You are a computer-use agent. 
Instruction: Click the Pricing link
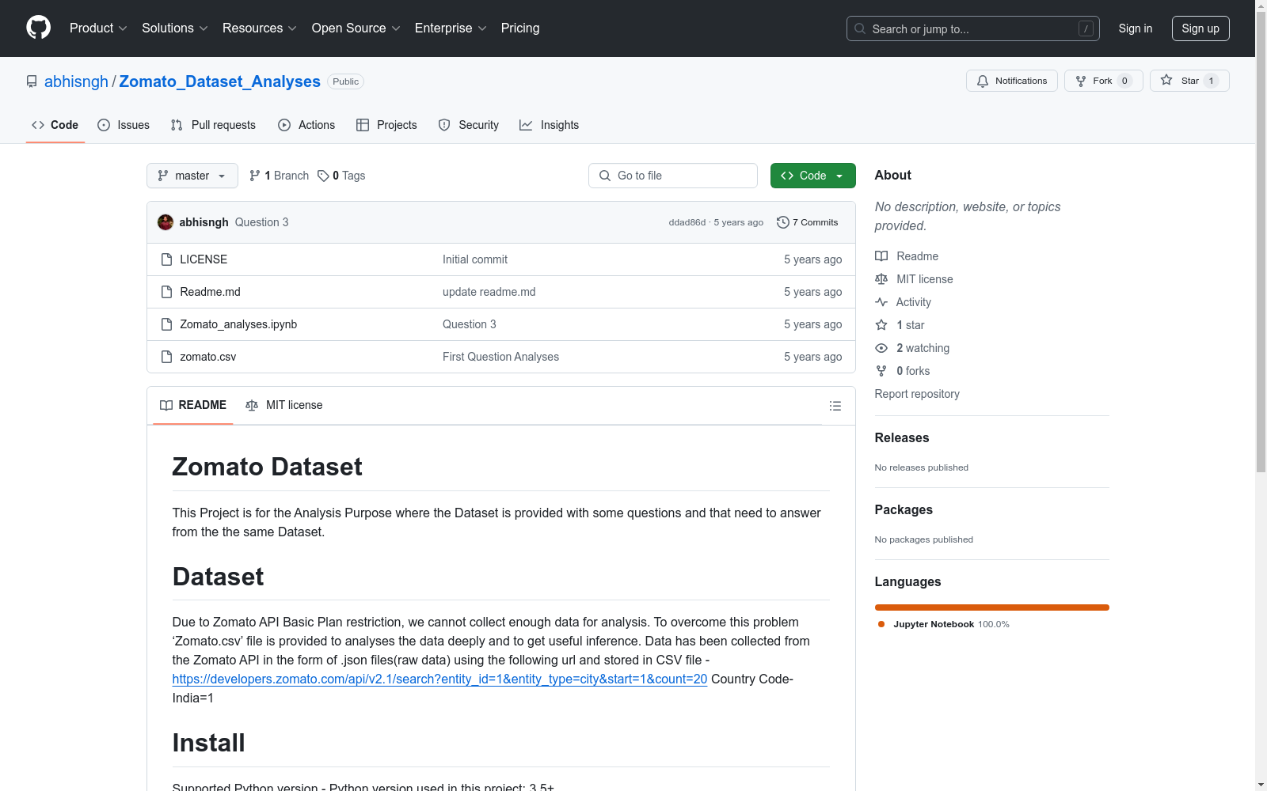520,28
